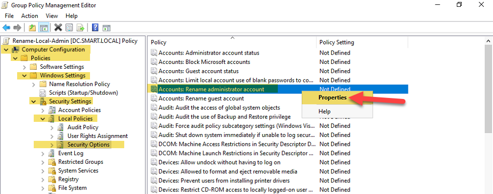Expand the Name Resolution Policy node
This screenshot has width=493, height=194.
pos(34,84)
